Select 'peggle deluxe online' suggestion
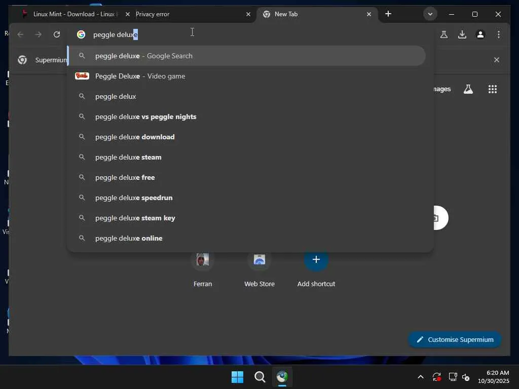Screen dimensions: 519x389 click(x=247, y=238)
